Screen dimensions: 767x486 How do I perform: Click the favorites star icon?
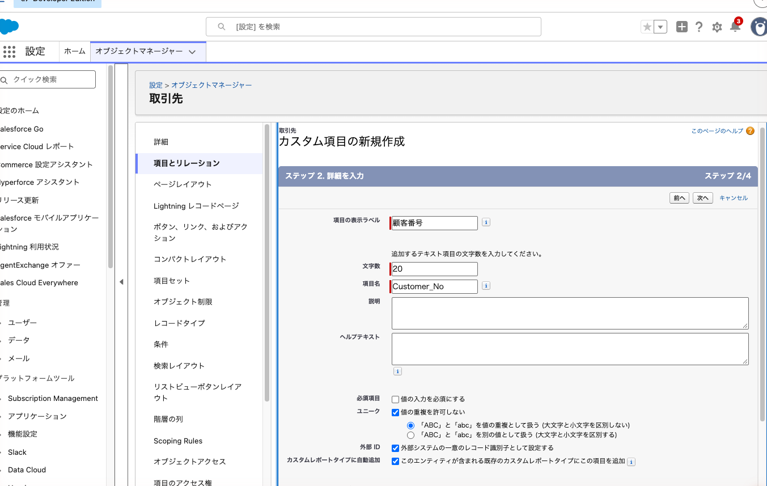click(x=647, y=27)
